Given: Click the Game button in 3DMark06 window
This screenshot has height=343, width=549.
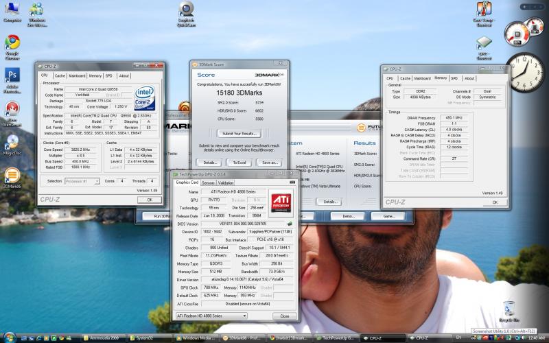Looking at the screenshot, I should (x=388, y=216).
